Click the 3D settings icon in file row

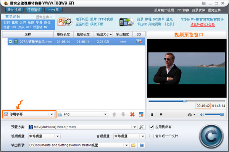point(139,42)
